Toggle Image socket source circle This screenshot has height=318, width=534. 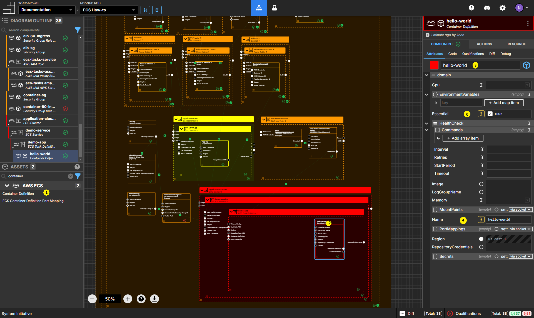click(x=481, y=184)
